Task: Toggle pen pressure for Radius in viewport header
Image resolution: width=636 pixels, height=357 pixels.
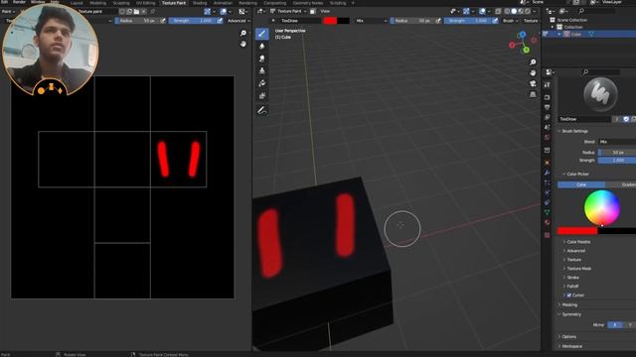Action: [x=438, y=21]
